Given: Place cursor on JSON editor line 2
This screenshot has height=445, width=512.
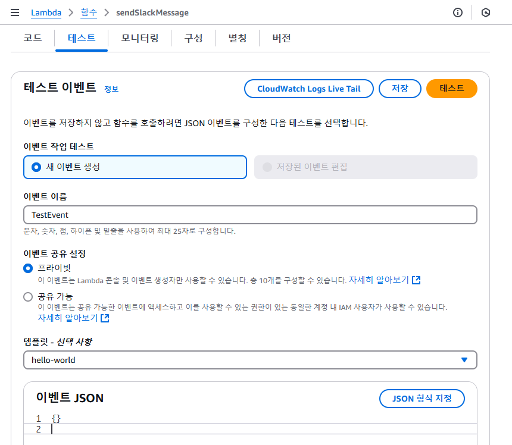Looking at the screenshot, I should [x=250, y=429].
